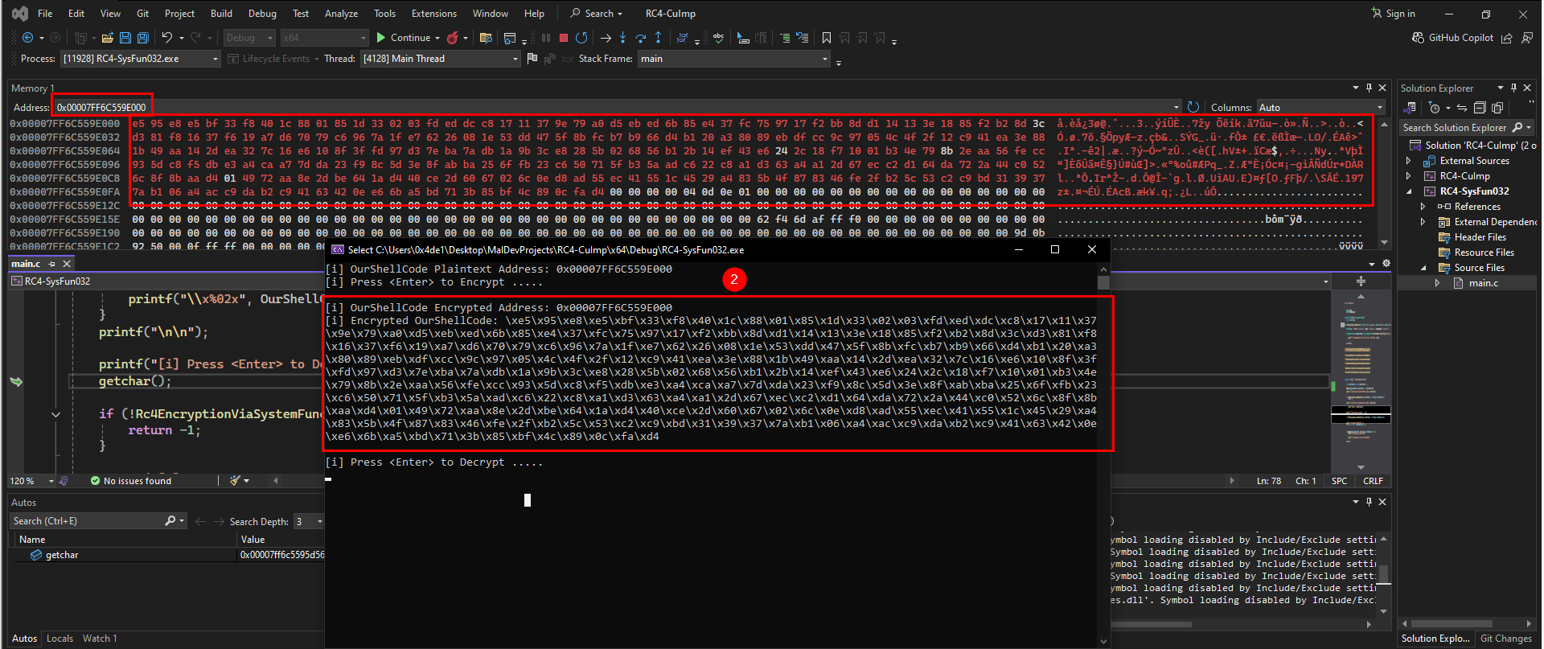
Task: Click the No issues found indicator
Action: 130,481
